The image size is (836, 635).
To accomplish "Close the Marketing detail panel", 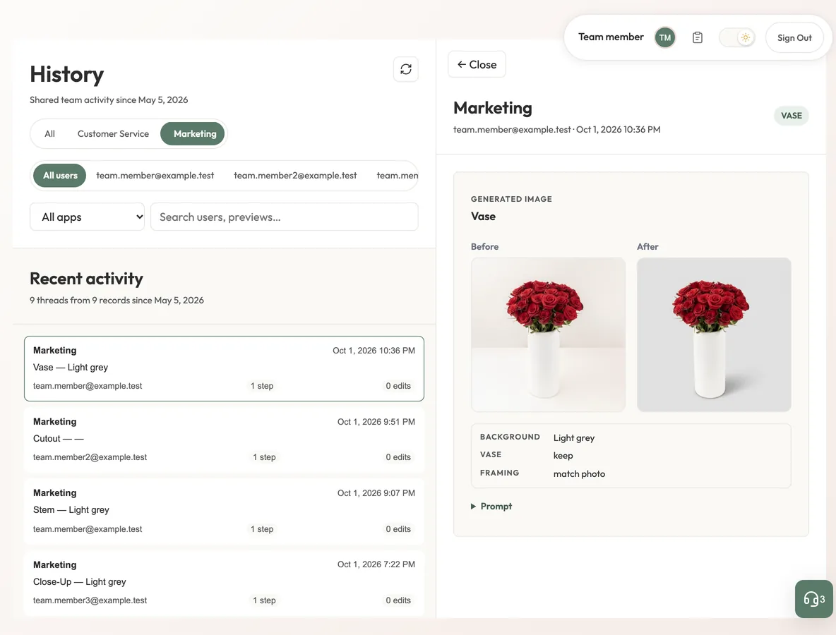I will tap(477, 64).
